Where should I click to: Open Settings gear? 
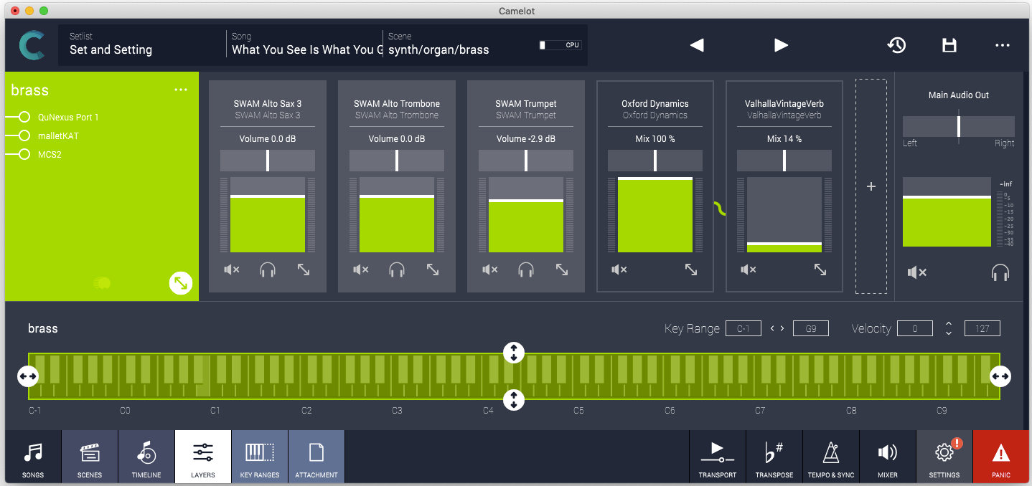pyautogui.click(x=944, y=457)
